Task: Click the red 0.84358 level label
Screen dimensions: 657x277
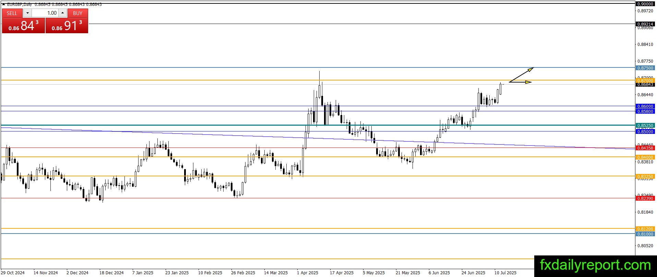Action: 645,148
